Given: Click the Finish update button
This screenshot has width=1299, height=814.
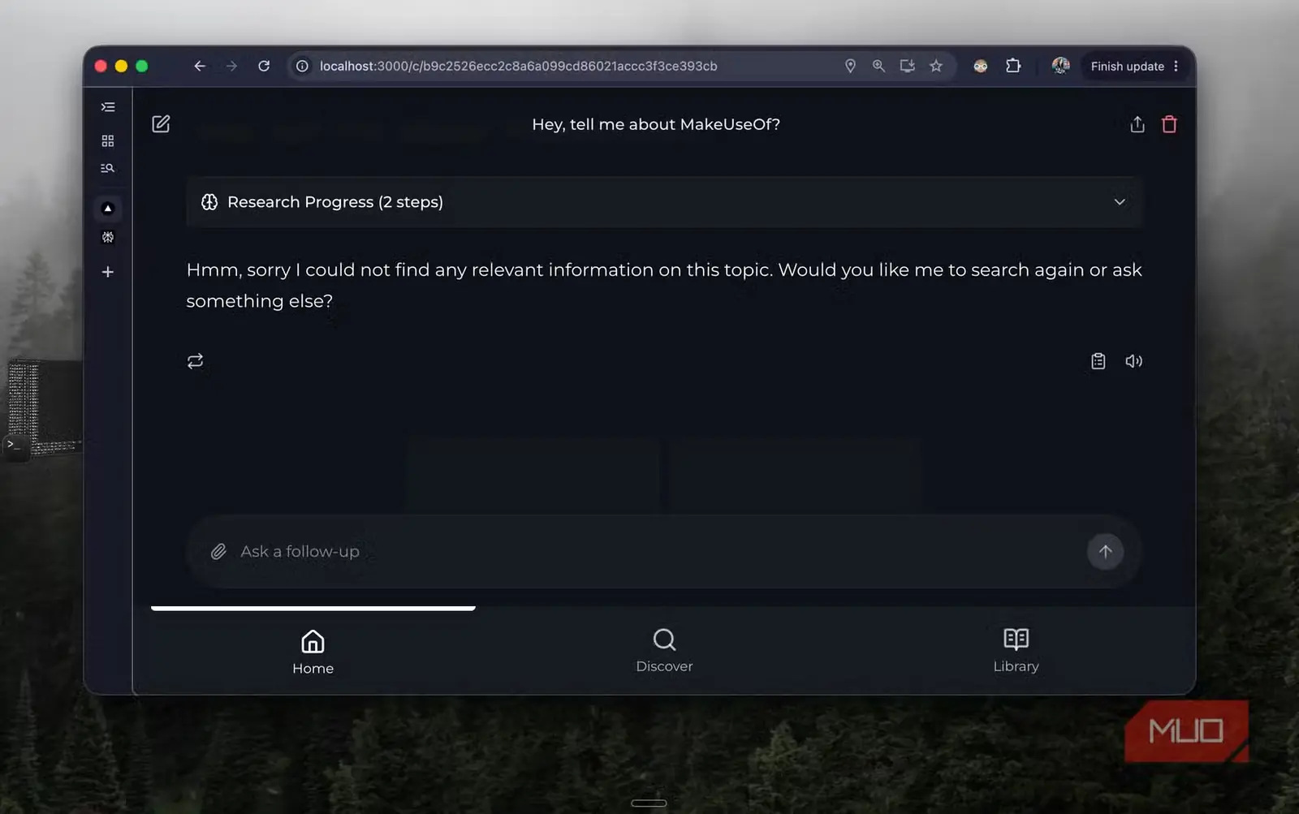Looking at the screenshot, I should [x=1127, y=67].
